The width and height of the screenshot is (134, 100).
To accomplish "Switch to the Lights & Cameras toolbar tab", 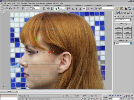I will 26,6.
